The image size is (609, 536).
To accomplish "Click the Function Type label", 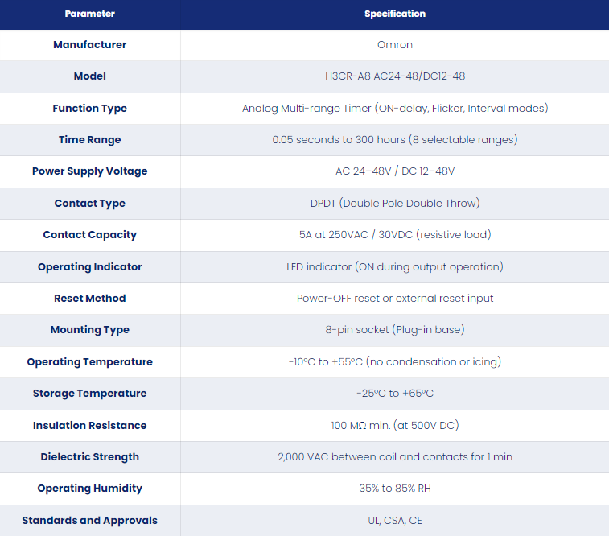I will [x=90, y=109].
